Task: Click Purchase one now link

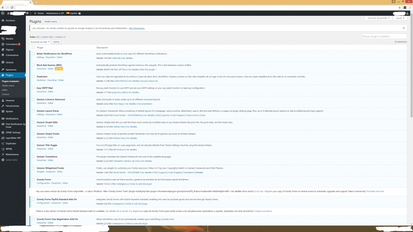Action: (375, 191)
